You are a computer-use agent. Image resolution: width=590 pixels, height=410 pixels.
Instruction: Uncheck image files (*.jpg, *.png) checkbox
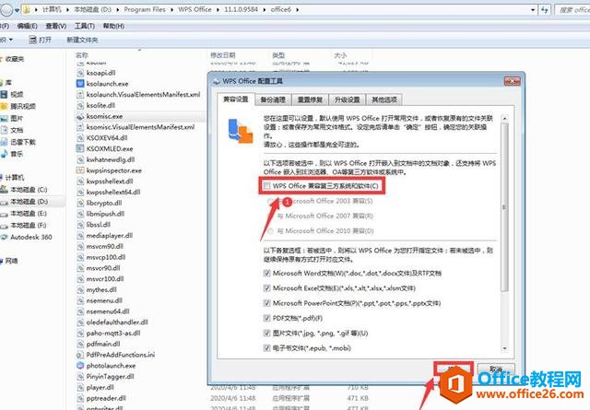click(266, 334)
